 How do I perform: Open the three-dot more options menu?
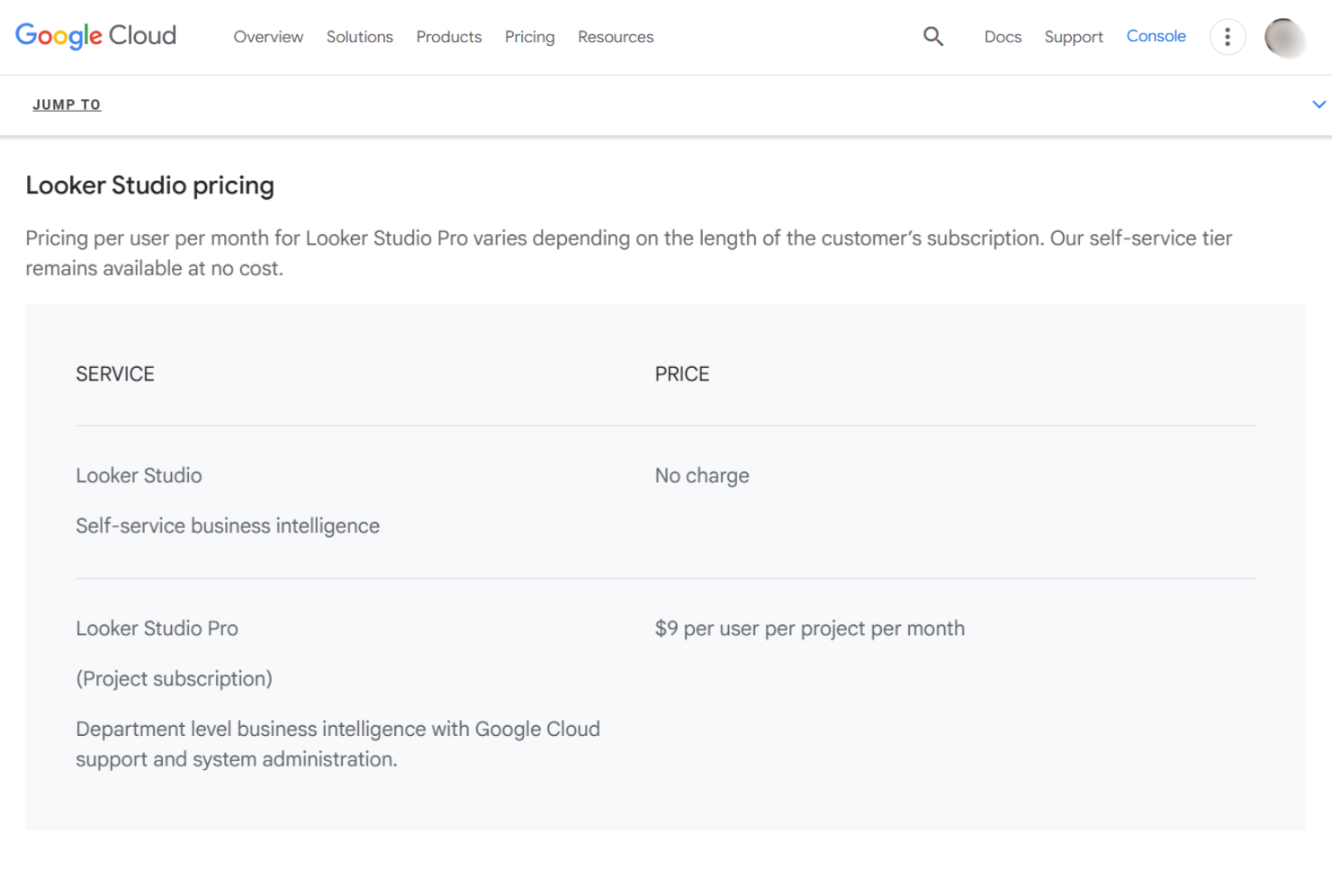click(x=1228, y=37)
